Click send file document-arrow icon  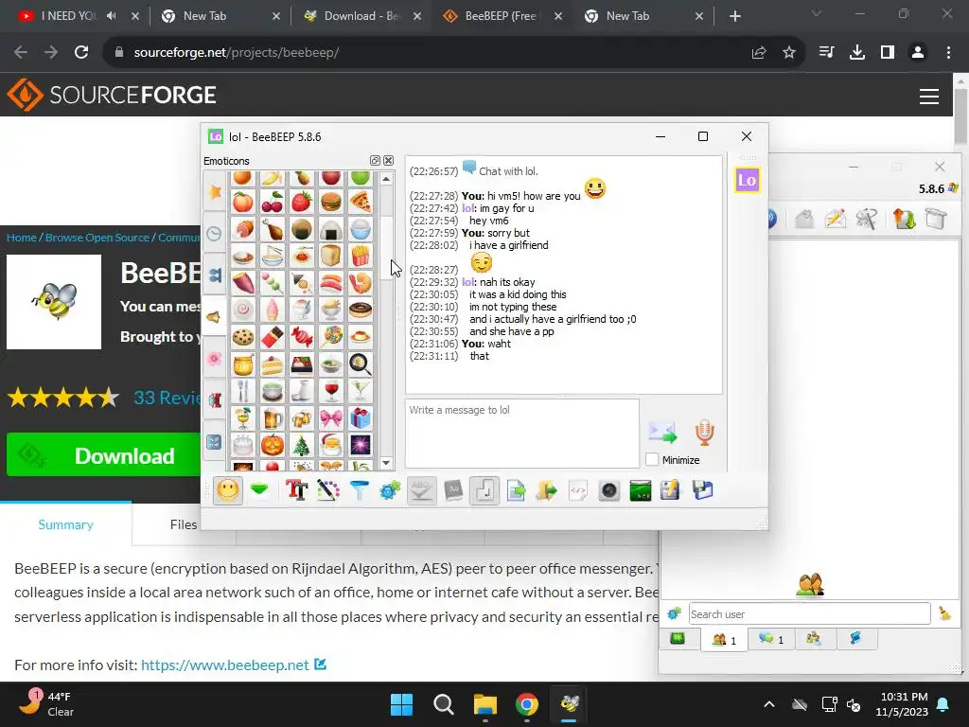tap(516, 491)
